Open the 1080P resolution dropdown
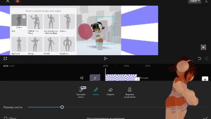The height and width of the screenshot is (119, 211). pyautogui.click(x=195, y=1)
